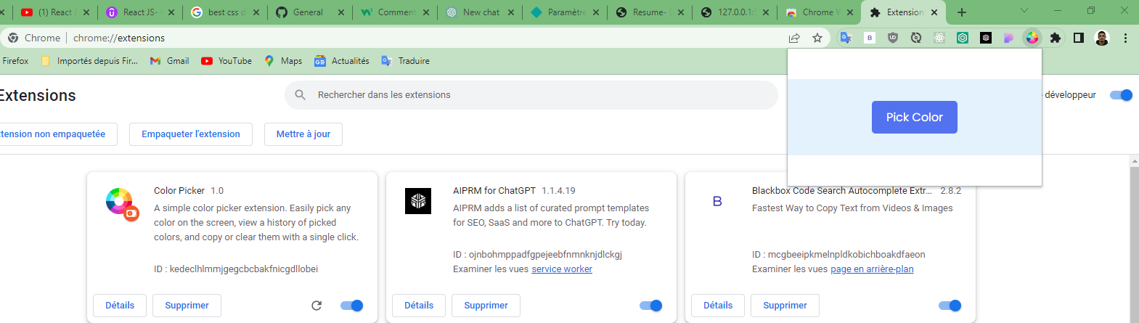Switch to the Comment tab
The width and height of the screenshot is (1139, 323).
[394, 12]
